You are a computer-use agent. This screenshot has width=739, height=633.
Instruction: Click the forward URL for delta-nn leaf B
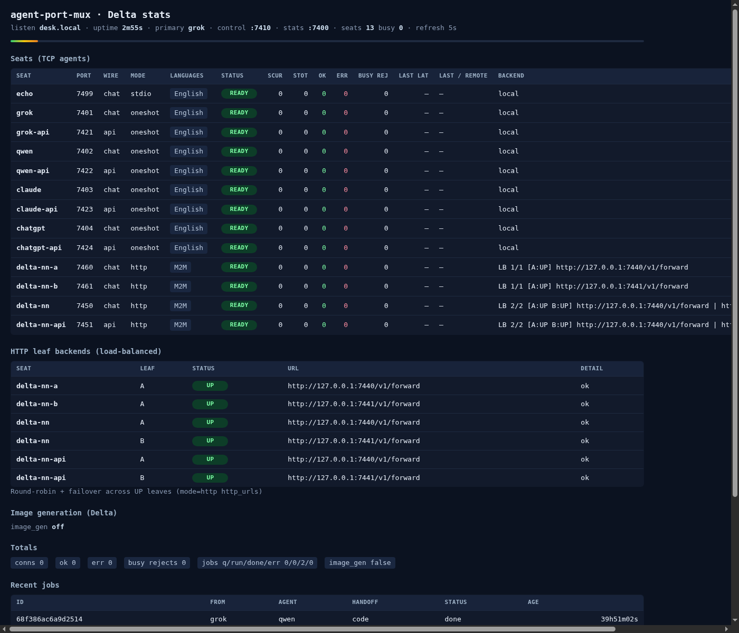tap(354, 440)
